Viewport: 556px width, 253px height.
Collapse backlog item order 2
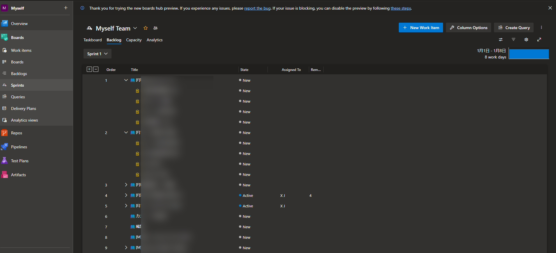point(126,132)
